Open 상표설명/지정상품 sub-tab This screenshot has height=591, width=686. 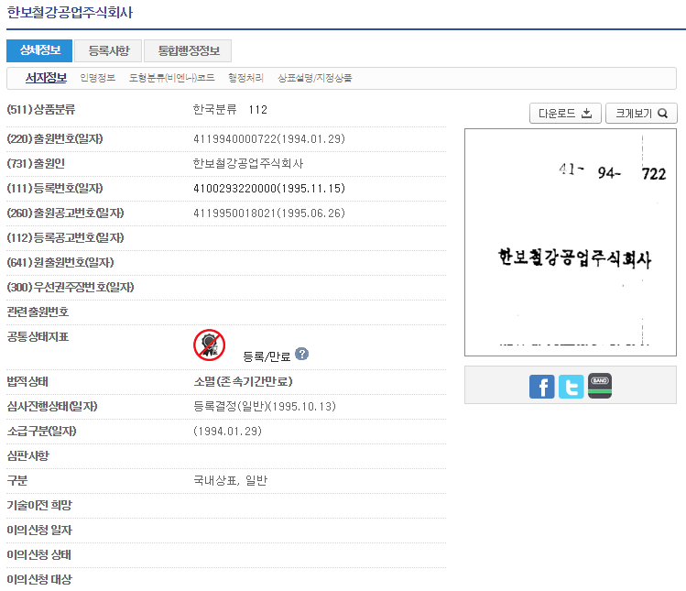click(314, 78)
